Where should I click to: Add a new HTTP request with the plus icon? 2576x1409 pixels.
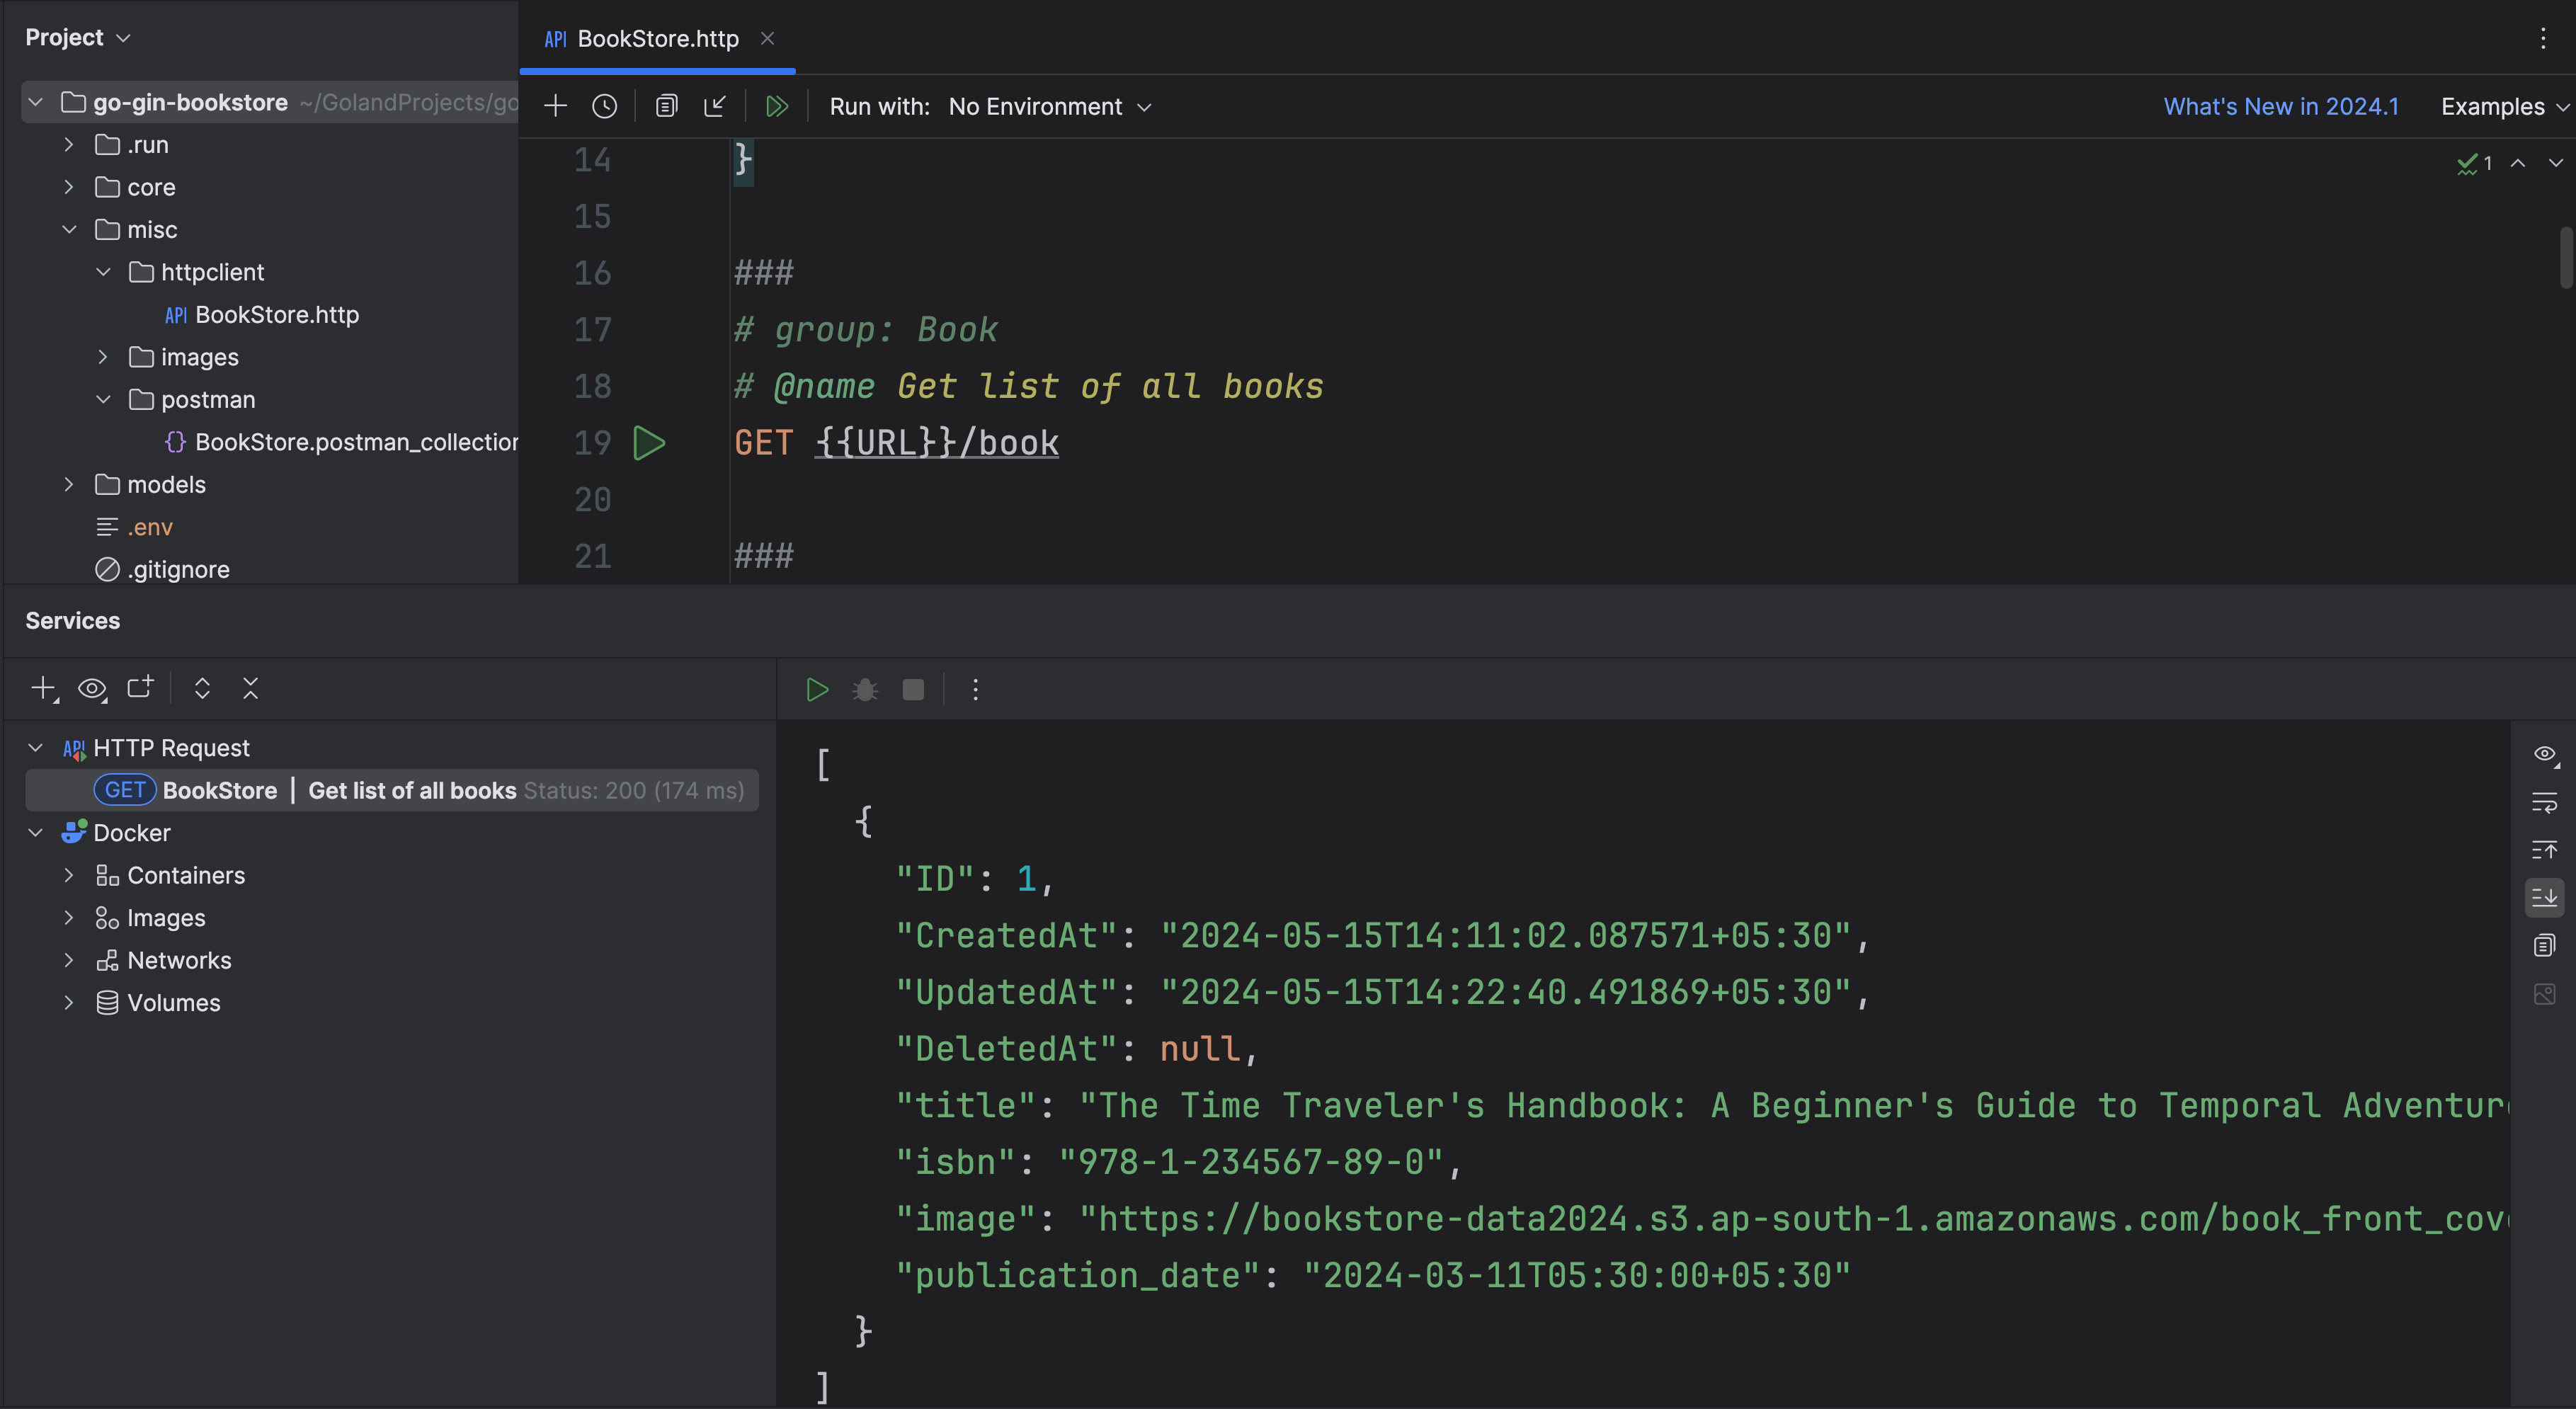click(555, 105)
